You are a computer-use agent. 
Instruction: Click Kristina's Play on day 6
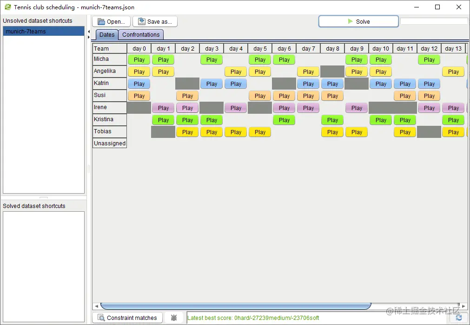(284, 120)
